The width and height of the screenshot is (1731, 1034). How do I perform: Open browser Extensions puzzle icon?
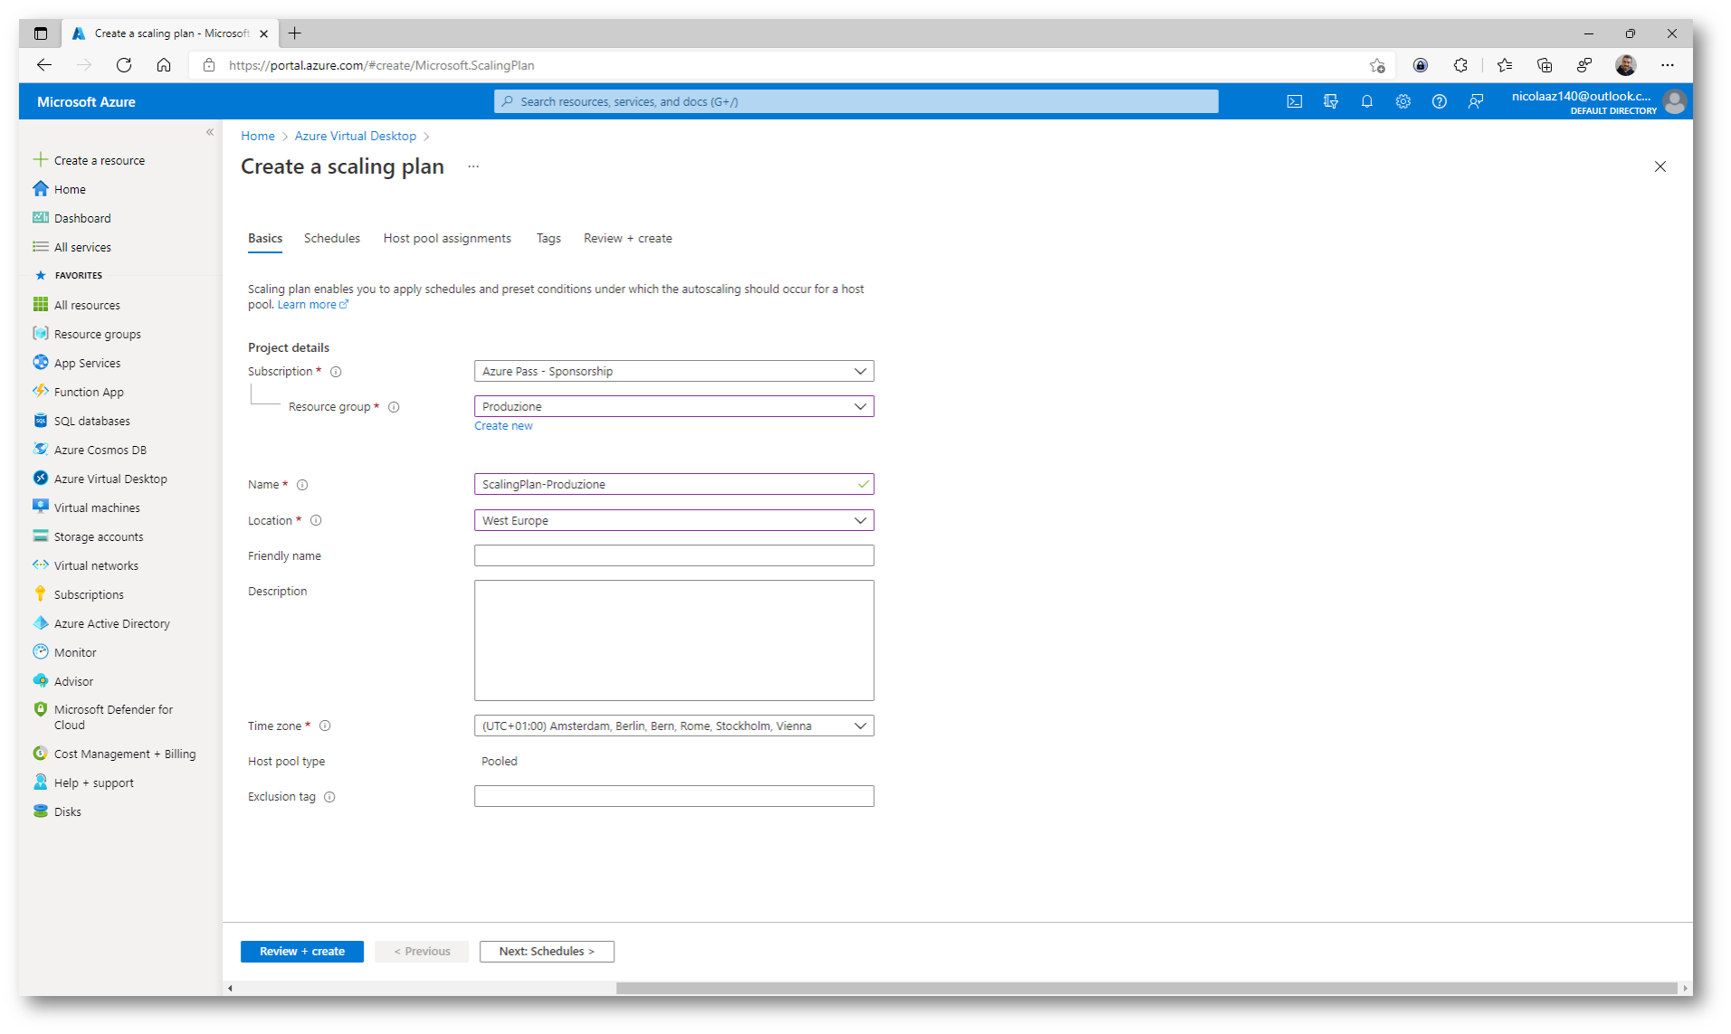coord(1460,65)
